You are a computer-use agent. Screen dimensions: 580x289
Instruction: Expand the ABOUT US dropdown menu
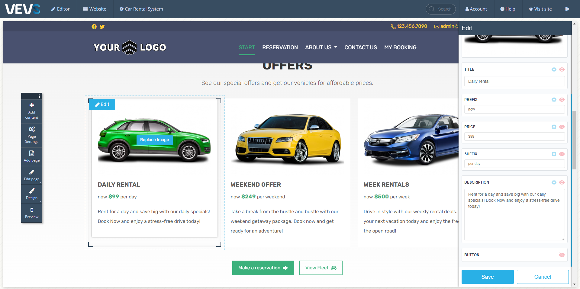pyautogui.click(x=321, y=47)
